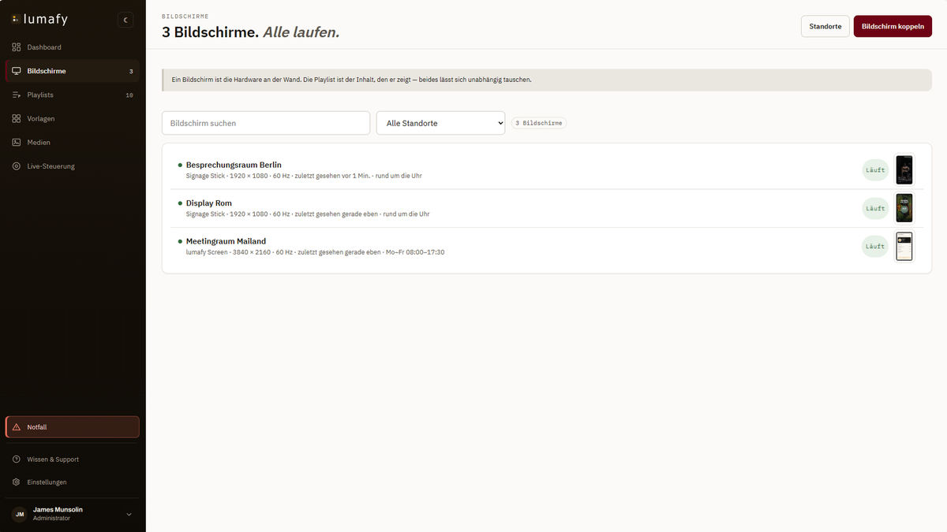Click the Notfall warning triangle icon

click(17, 427)
